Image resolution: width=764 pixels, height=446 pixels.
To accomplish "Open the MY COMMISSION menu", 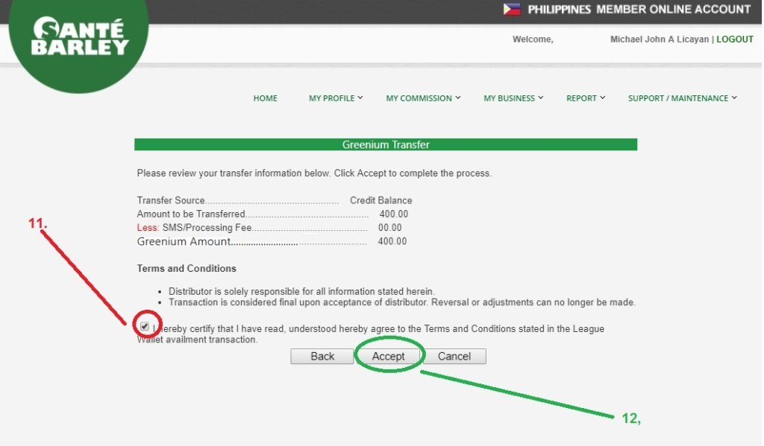I will pyautogui.click(x=419, y=98).
